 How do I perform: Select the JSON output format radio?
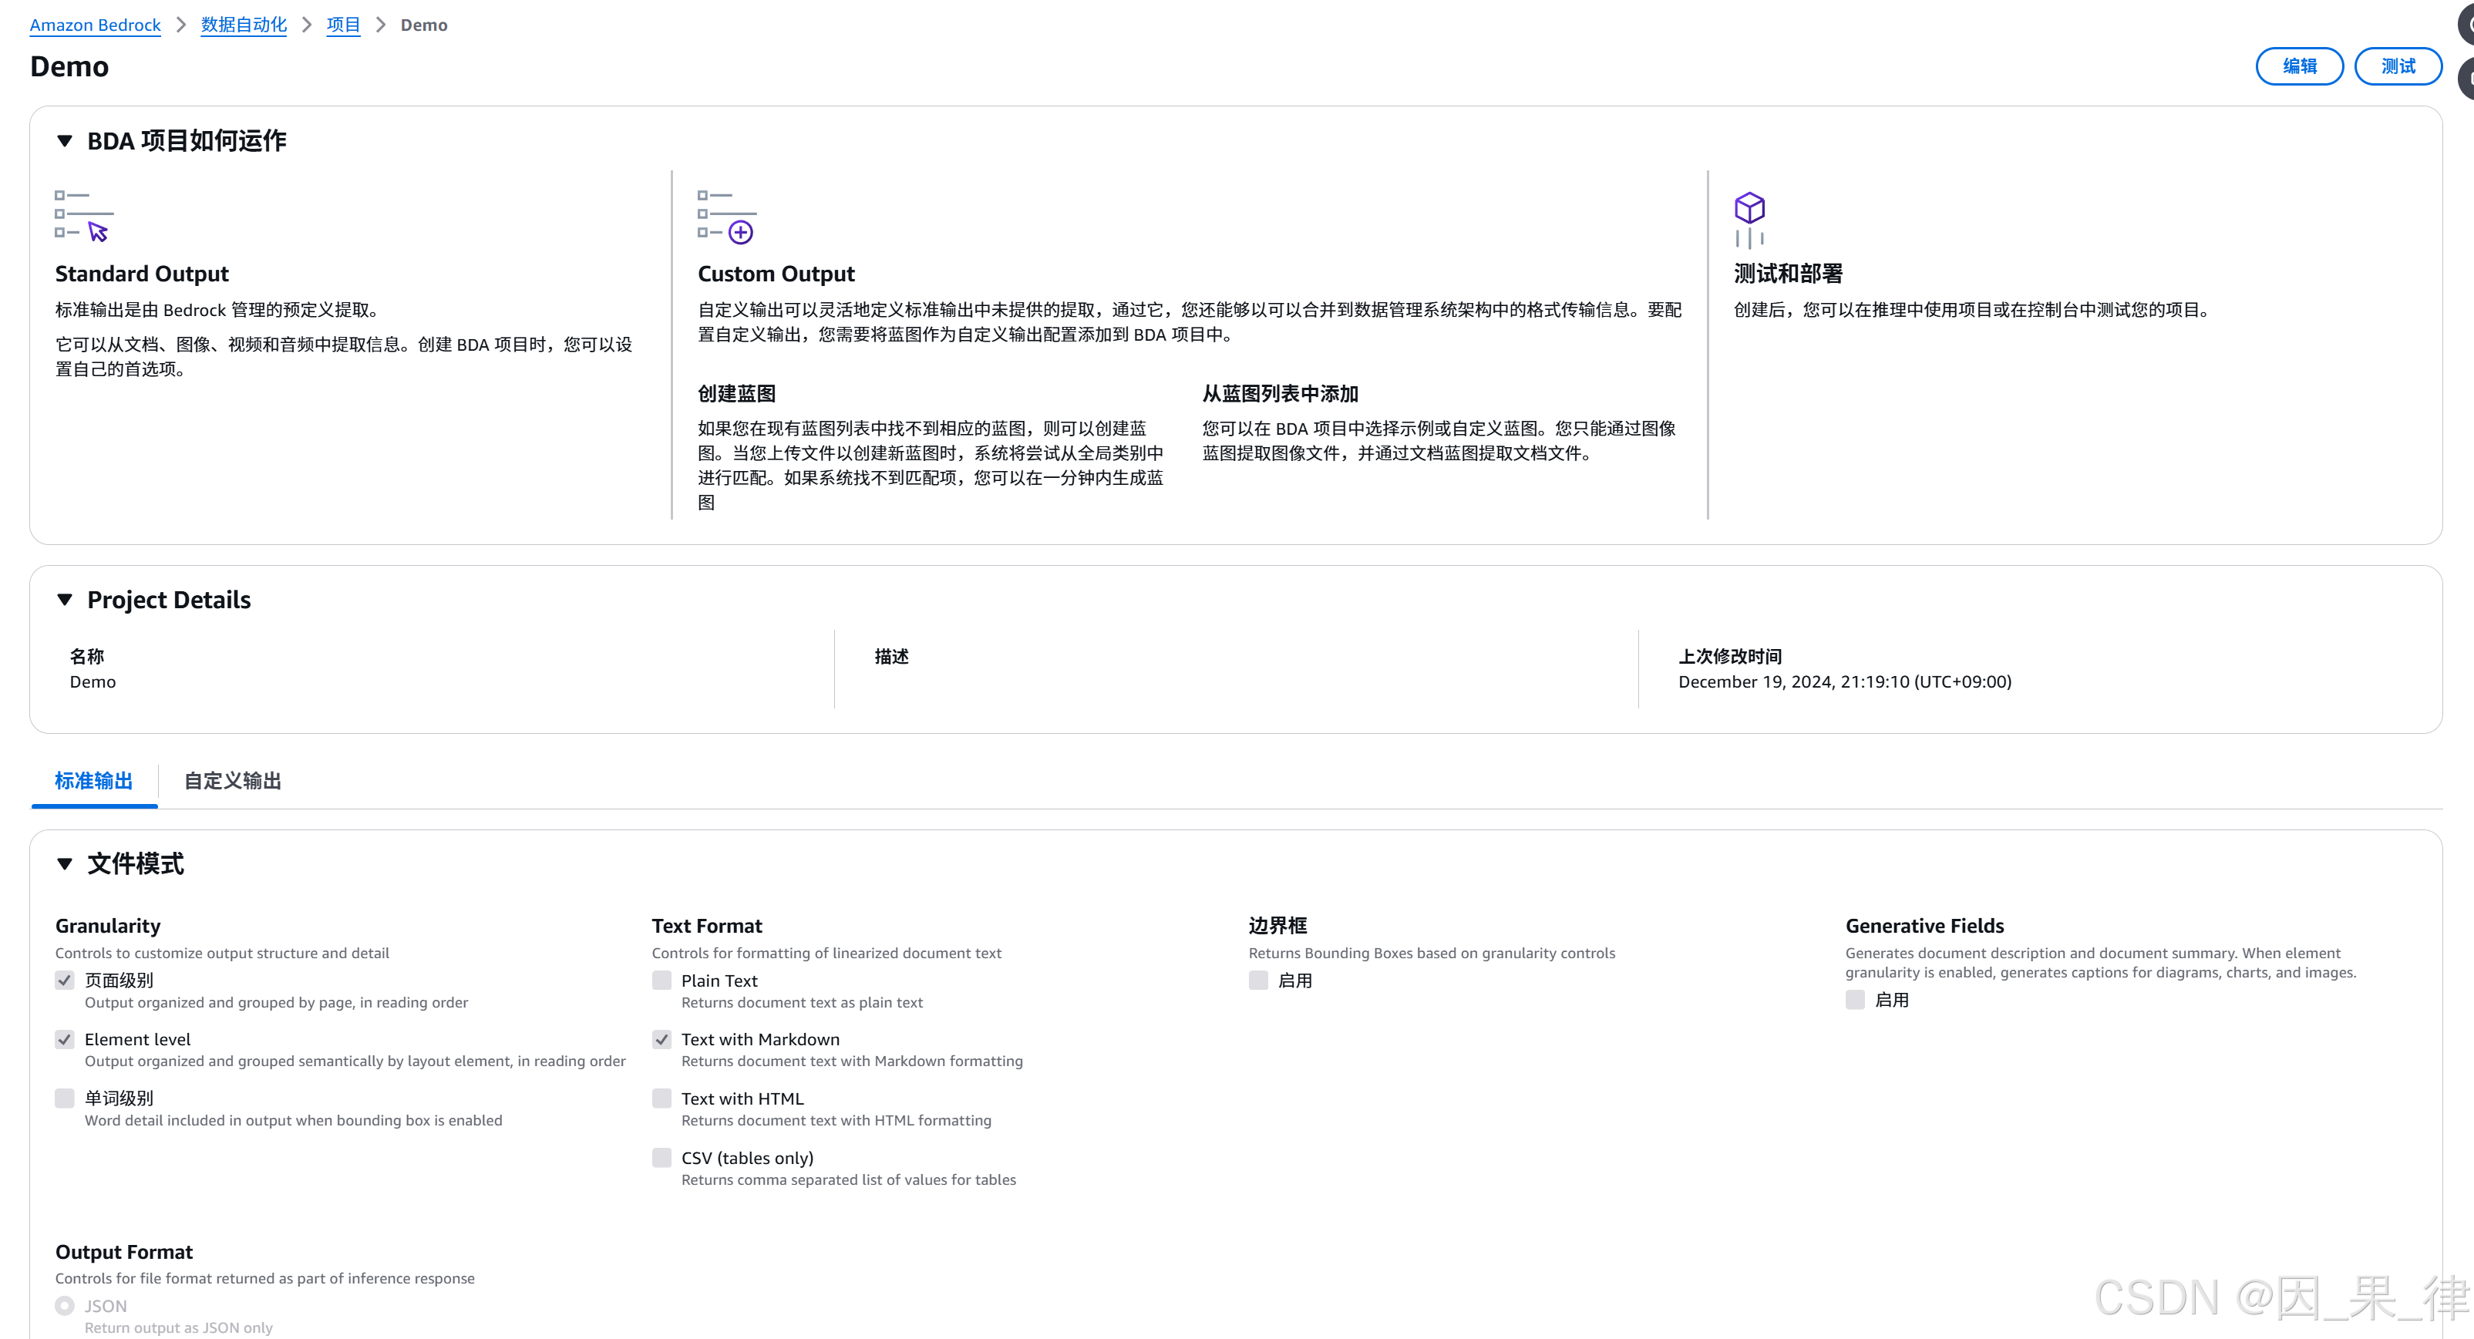pyautogui.click(x=64, y=1307)
